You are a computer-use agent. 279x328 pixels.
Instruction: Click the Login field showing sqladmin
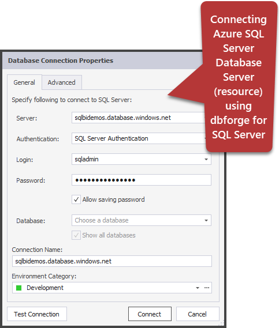click(142, 159)
